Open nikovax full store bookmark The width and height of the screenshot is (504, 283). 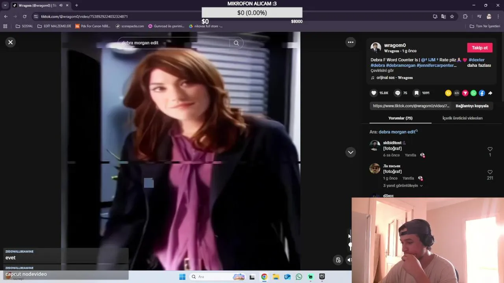[x=206, y=26]
